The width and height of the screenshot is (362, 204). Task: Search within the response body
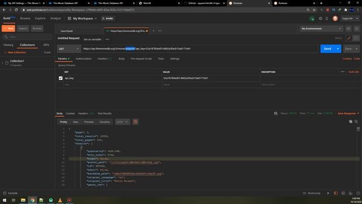coord(356,122)
